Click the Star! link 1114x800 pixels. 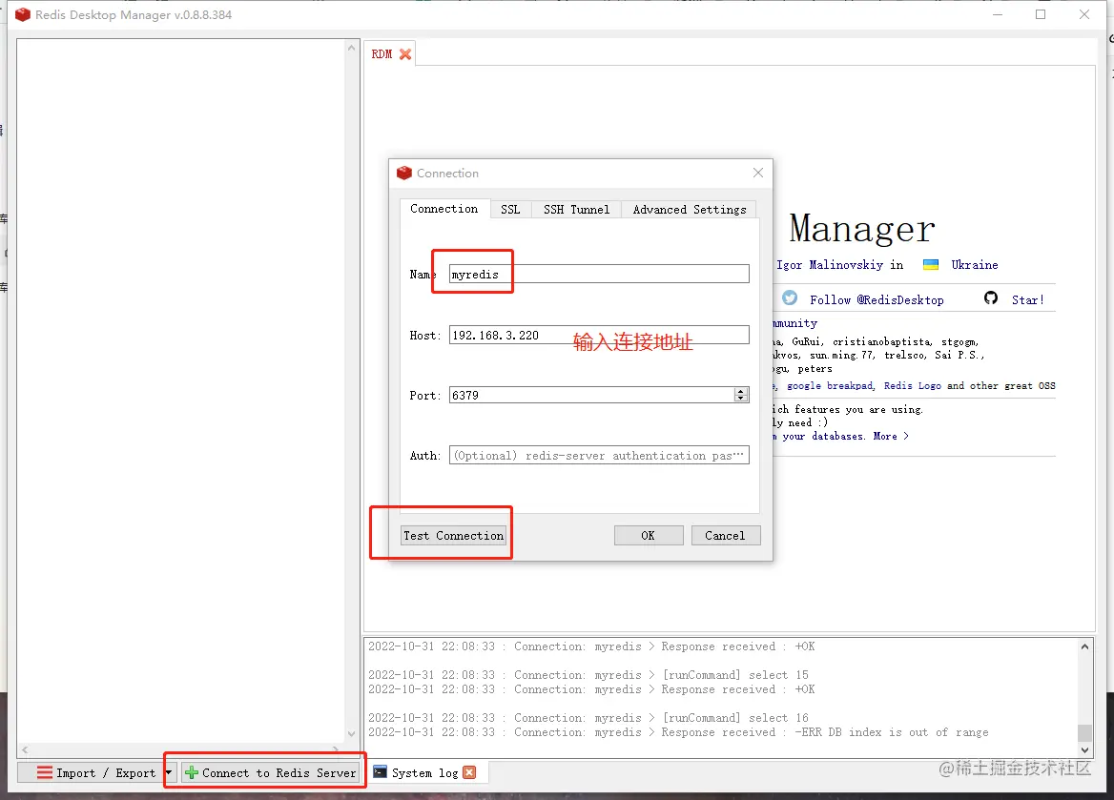tap(1028, 299)
